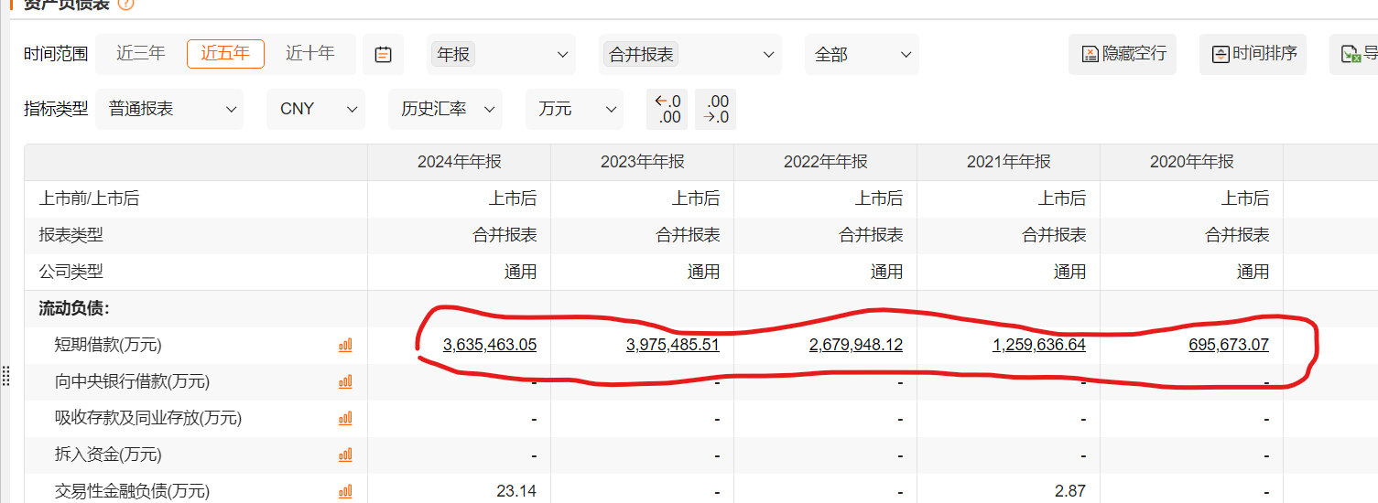Click the decrease decimal places button

click(715, 109)
